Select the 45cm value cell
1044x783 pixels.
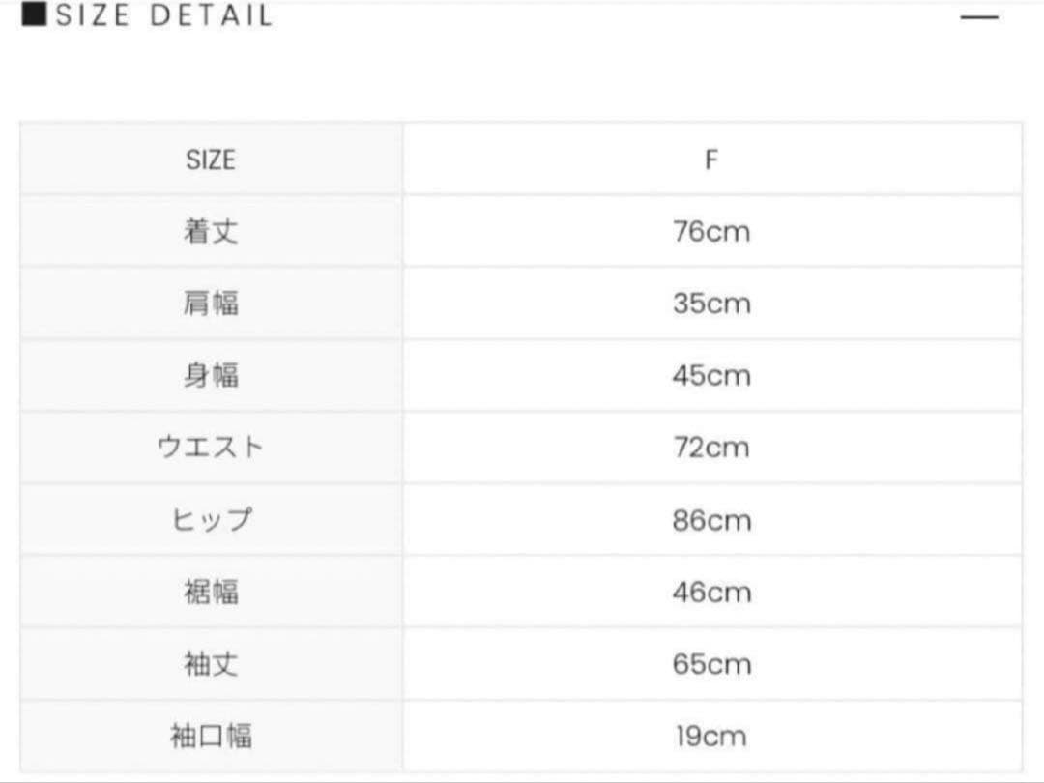[x=711, y=376]
